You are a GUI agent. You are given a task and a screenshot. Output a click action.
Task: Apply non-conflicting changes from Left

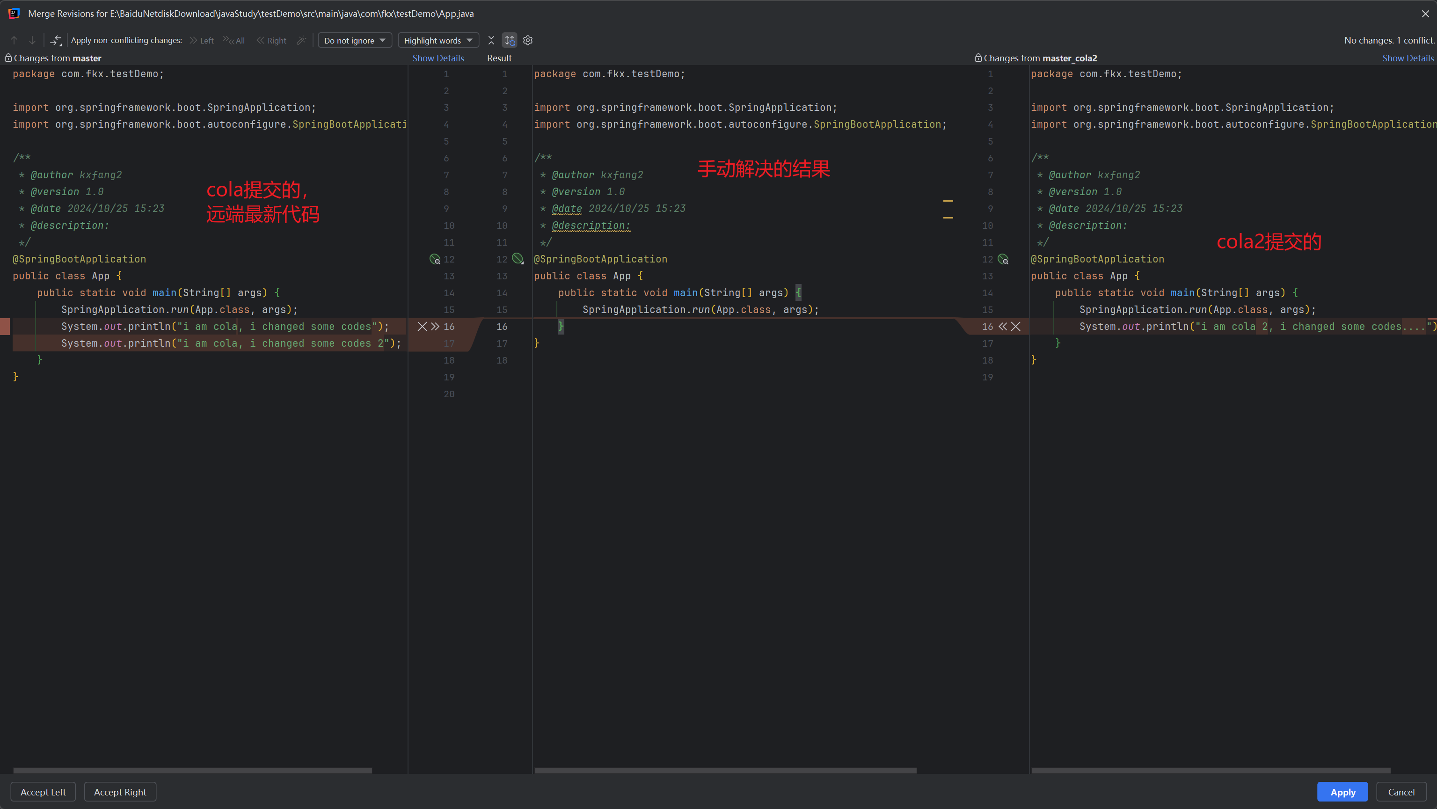pyautogui.click(x=202, y=40)
